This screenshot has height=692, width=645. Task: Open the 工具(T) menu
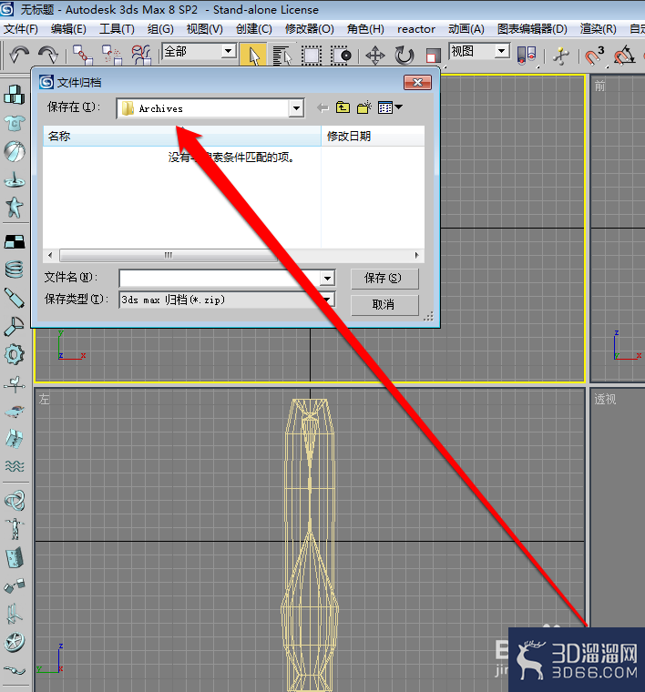point(117,29)
